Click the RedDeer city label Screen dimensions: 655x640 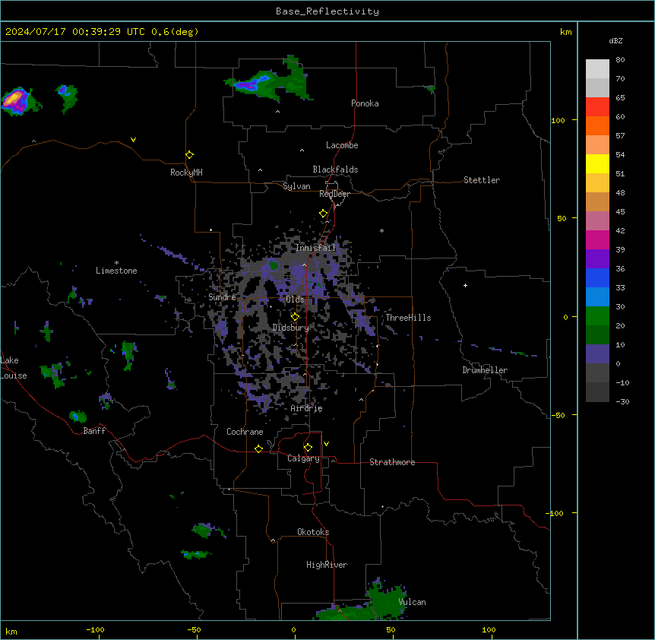coord(334,194)
